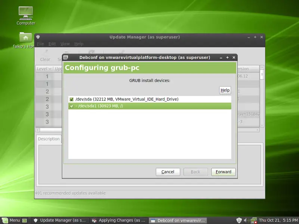Click the small launcher icon beside Menu
The image size is (299, 224).
click(x=24, y=221)
